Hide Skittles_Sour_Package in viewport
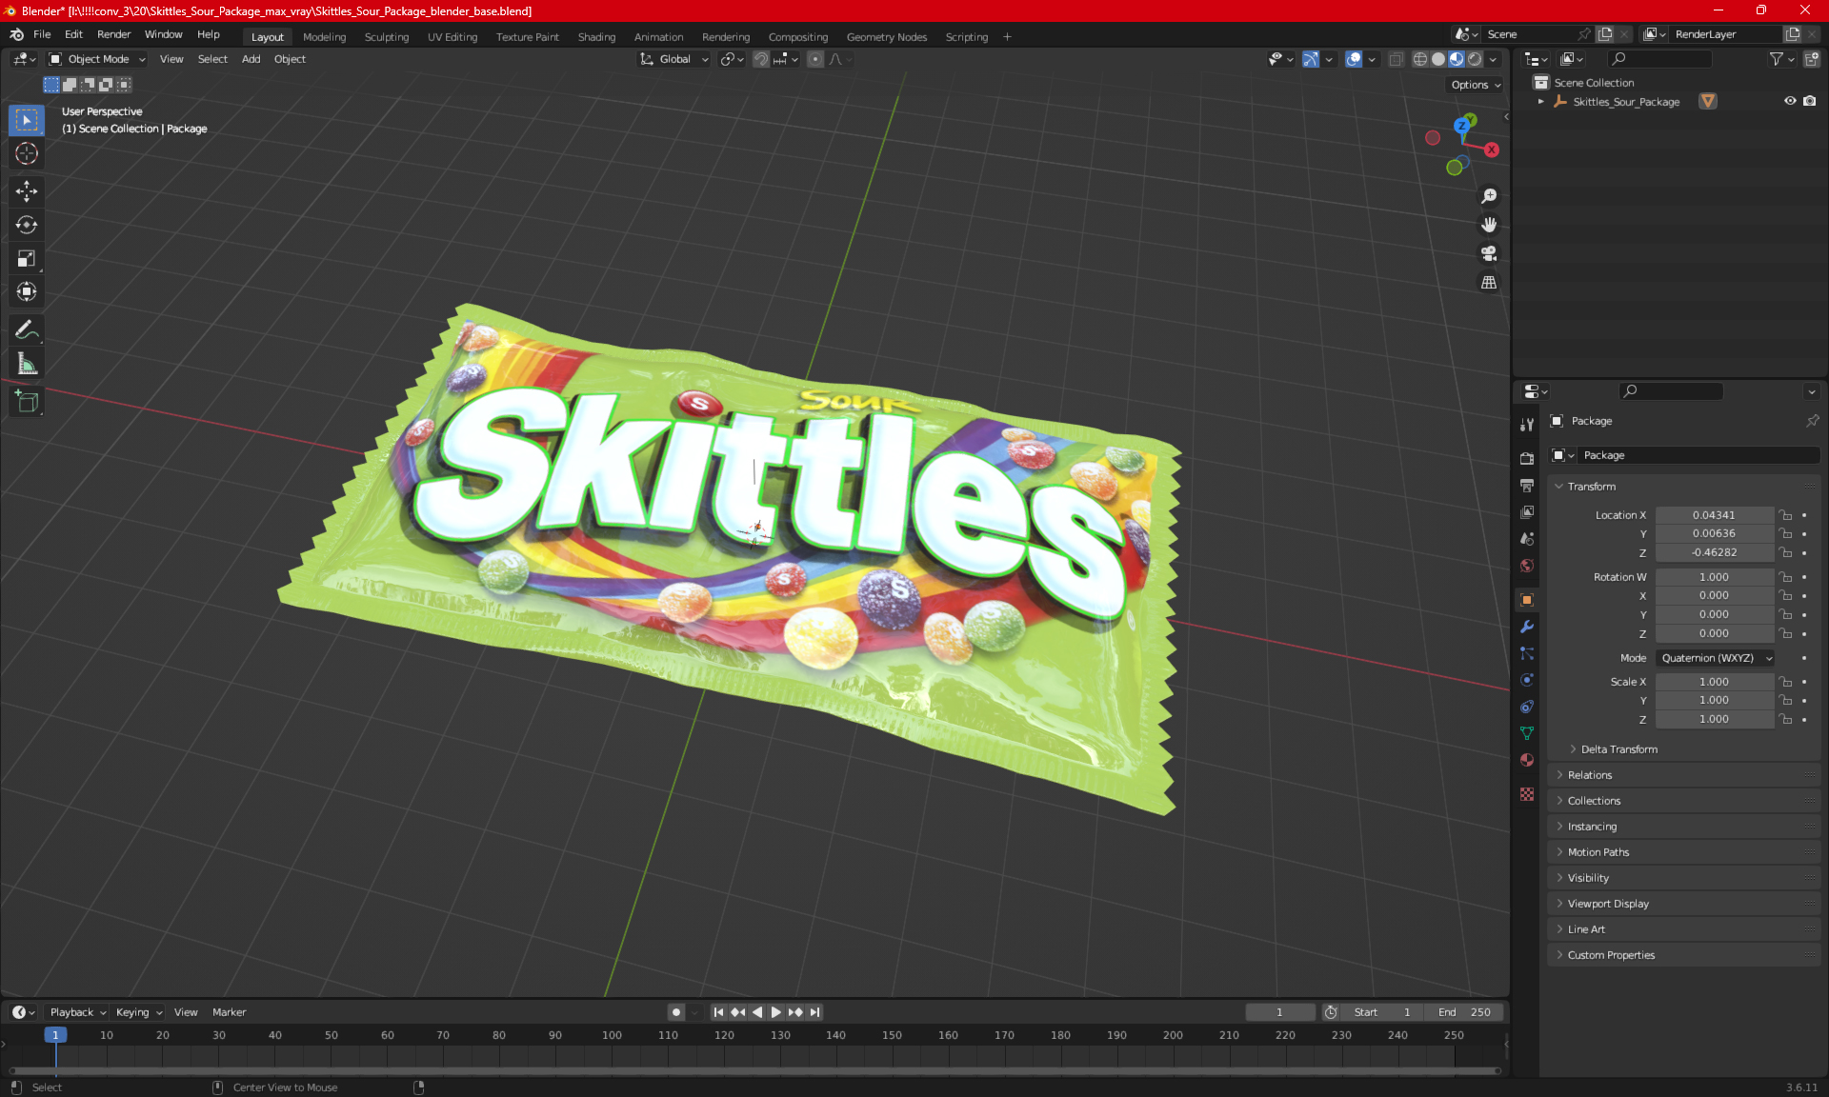The height and width of the screenshot is (1097, 1829). click(1790, 101)
